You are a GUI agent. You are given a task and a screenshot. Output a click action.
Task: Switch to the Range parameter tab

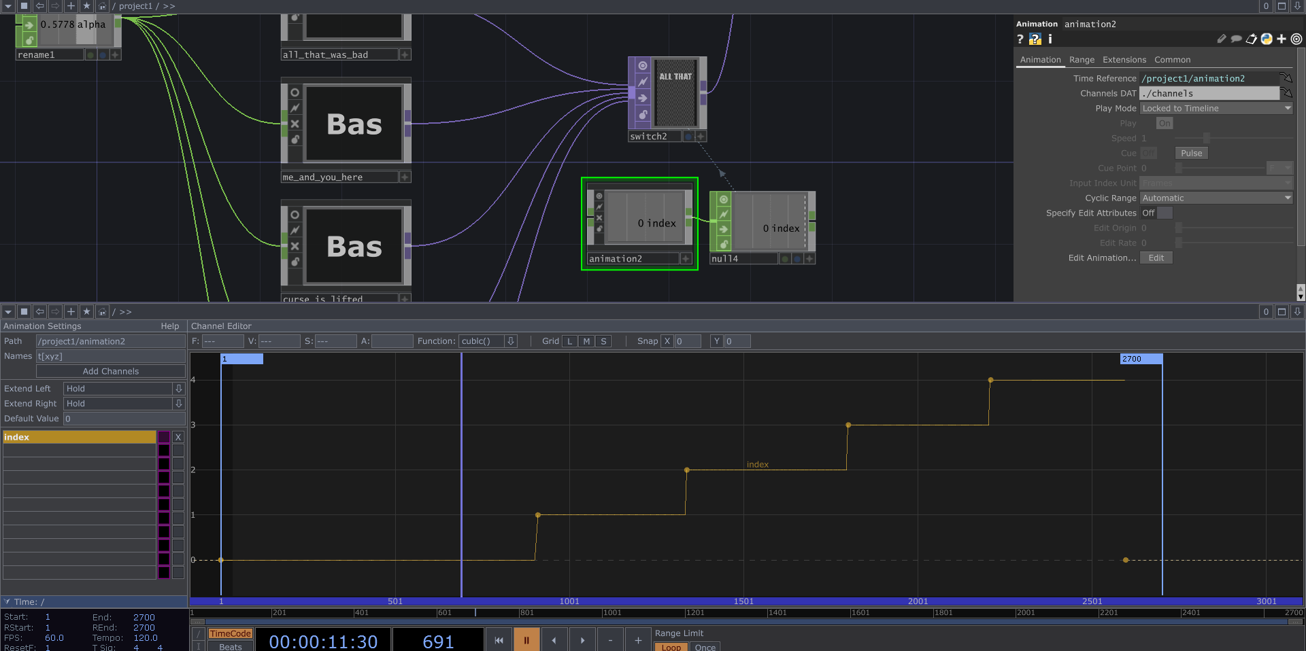(x=1082, y=60)
